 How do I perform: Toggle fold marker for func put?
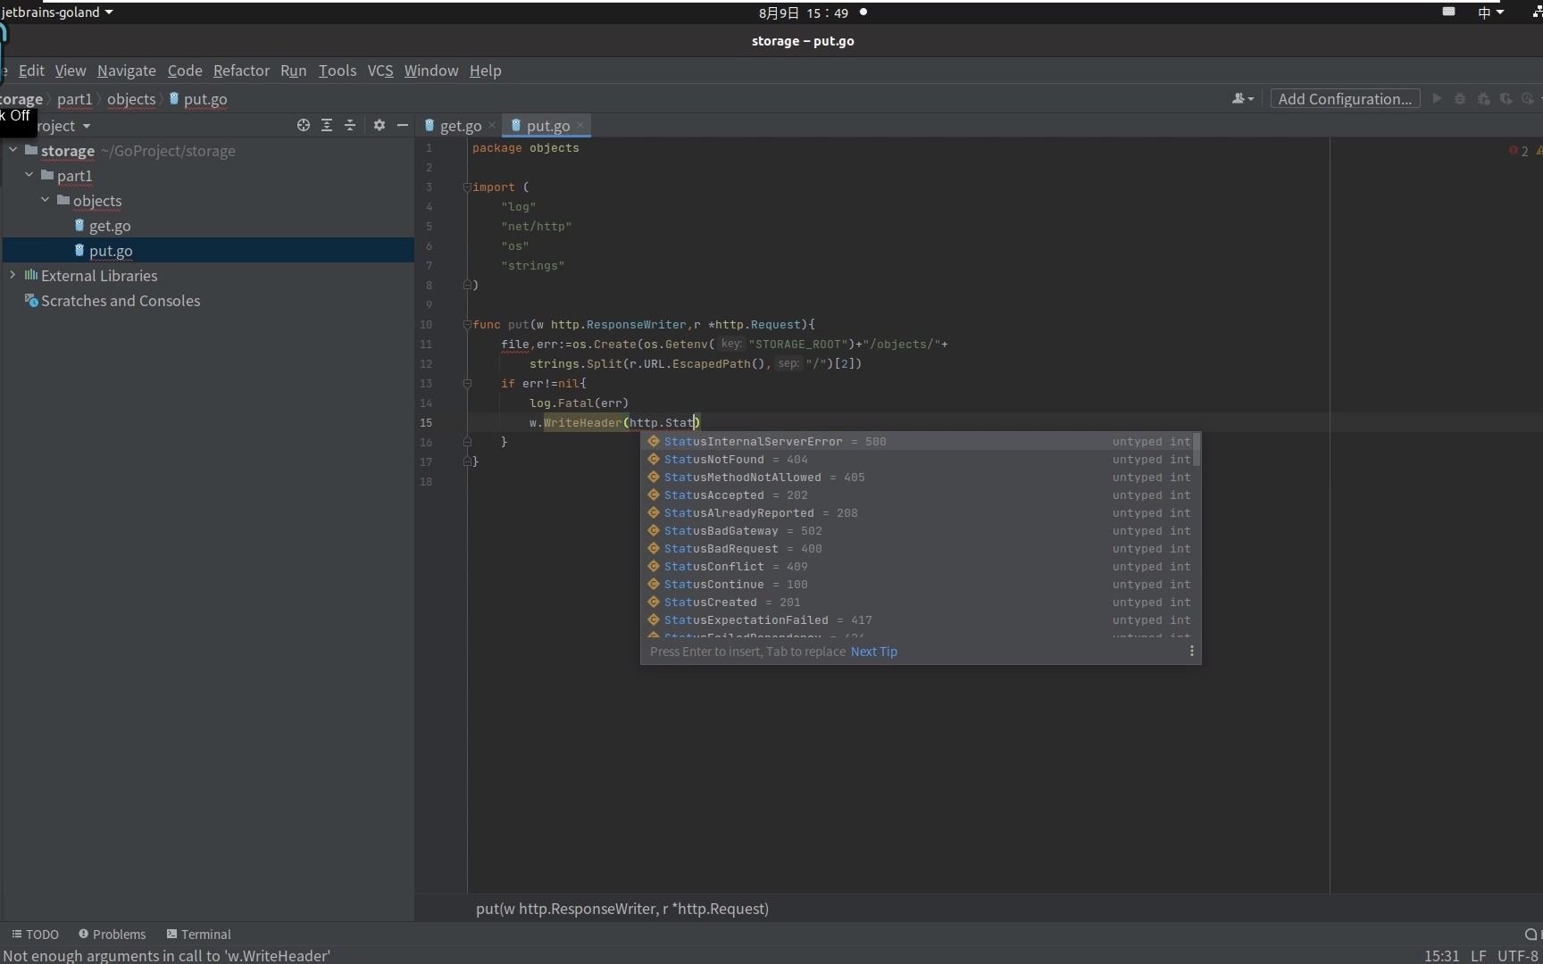coord(467,325)
